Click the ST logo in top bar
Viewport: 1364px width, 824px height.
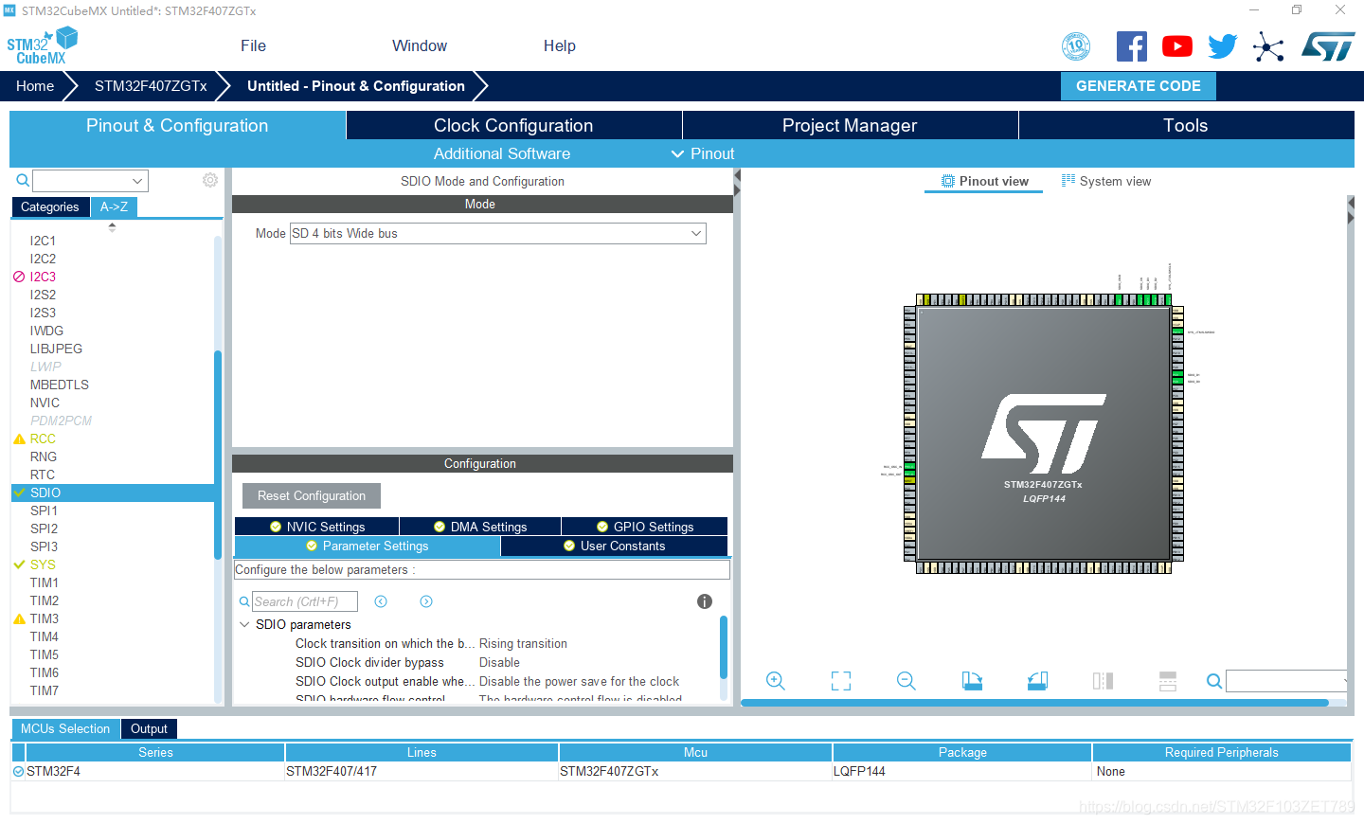pyautogui.click(x=1328, y=46)
